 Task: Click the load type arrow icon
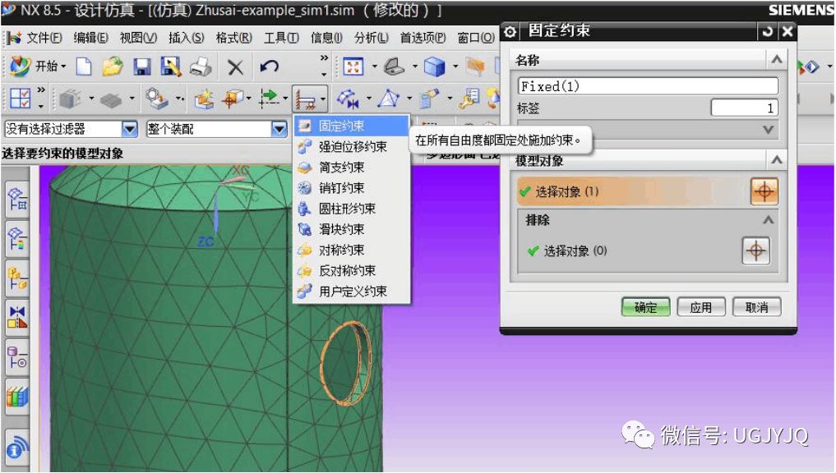pyautogui.click(x=269, y=99)
